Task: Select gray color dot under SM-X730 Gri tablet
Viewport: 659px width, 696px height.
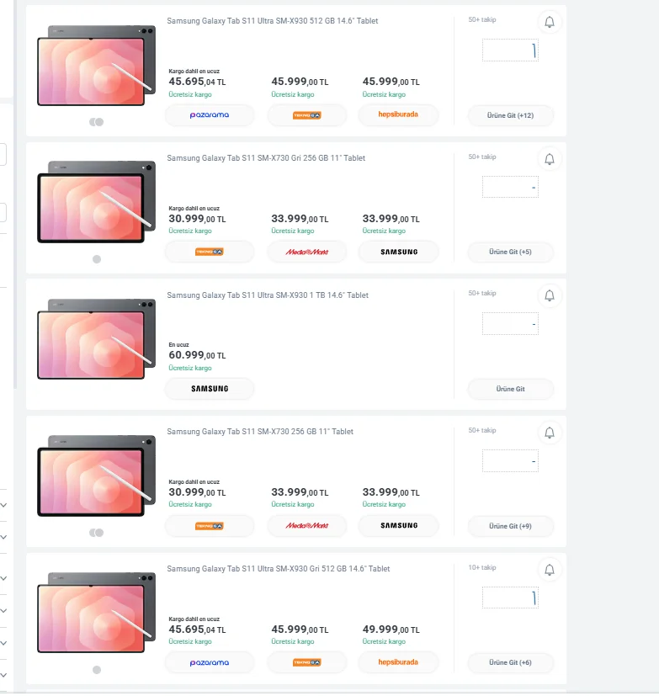Action: coord(97,259)
